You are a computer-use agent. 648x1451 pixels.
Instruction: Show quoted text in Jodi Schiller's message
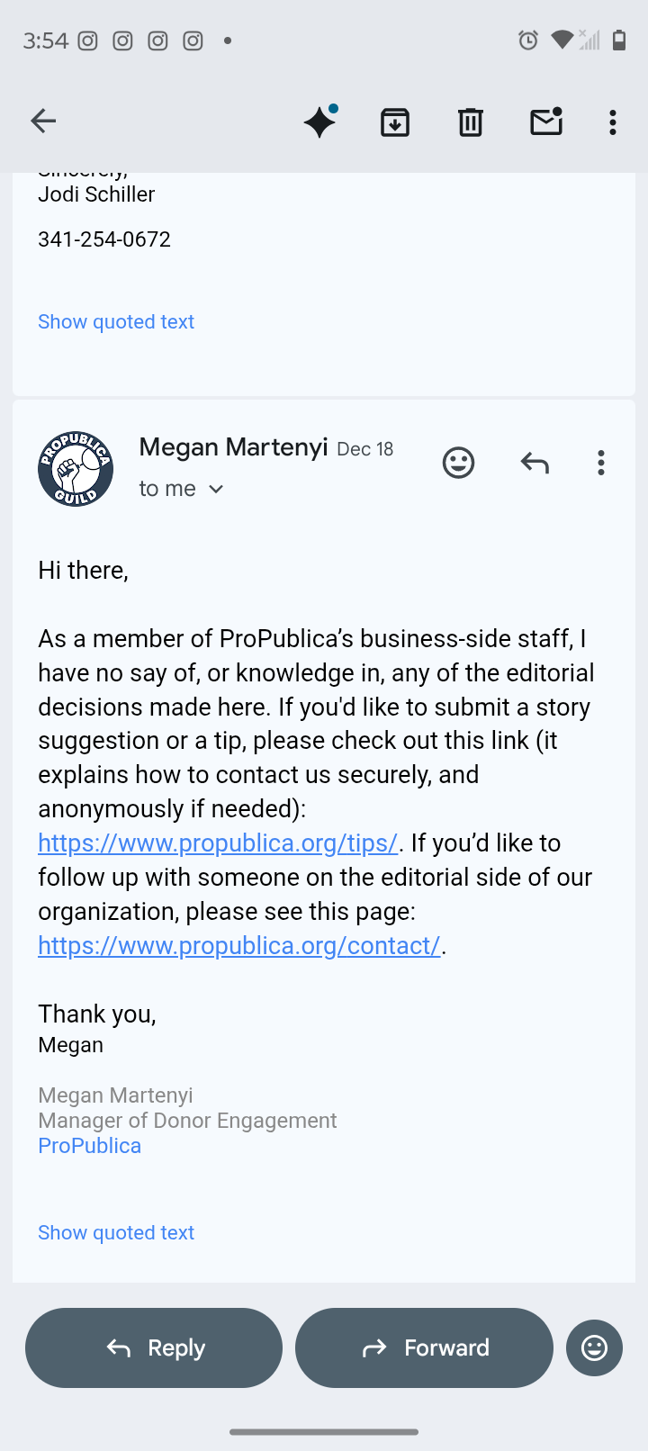click(116, 322)
